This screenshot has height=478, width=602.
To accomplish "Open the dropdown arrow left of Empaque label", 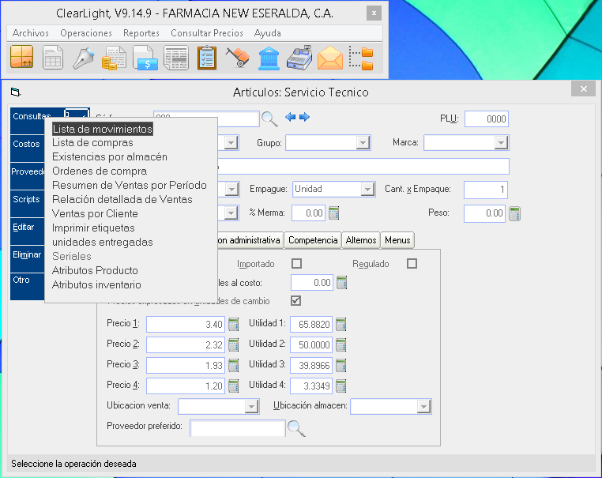I will click(232, 190).
